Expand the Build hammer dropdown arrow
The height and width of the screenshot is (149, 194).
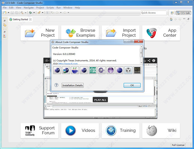(25, 13)
